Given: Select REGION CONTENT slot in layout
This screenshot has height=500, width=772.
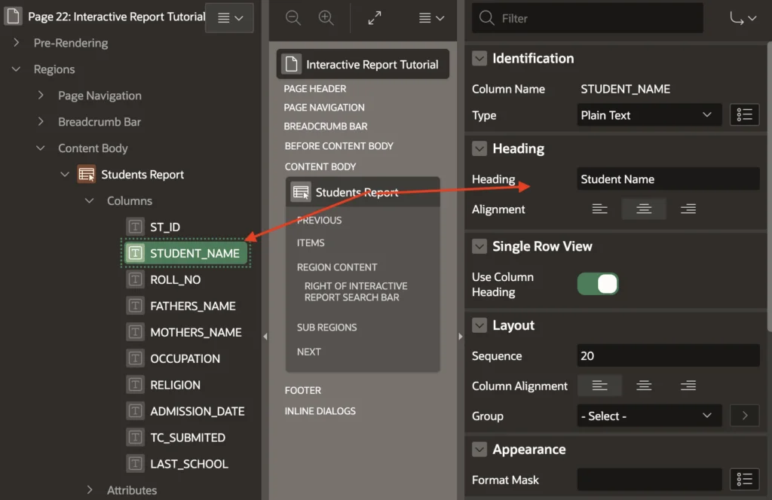Looking at the screenshot, I should point(337,267).
